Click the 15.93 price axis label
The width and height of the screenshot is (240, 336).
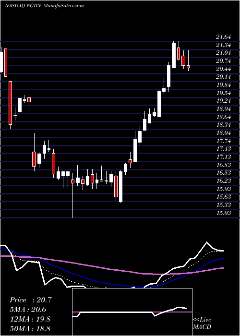click(223, 189)
